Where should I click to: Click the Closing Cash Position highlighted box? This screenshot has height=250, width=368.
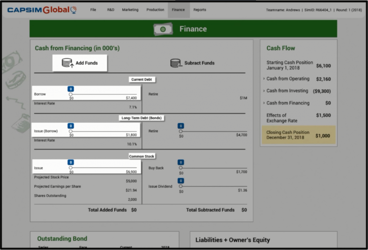pos(298,135)
